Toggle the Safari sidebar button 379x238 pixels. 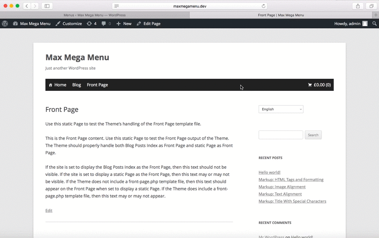[x=47, y=6]
